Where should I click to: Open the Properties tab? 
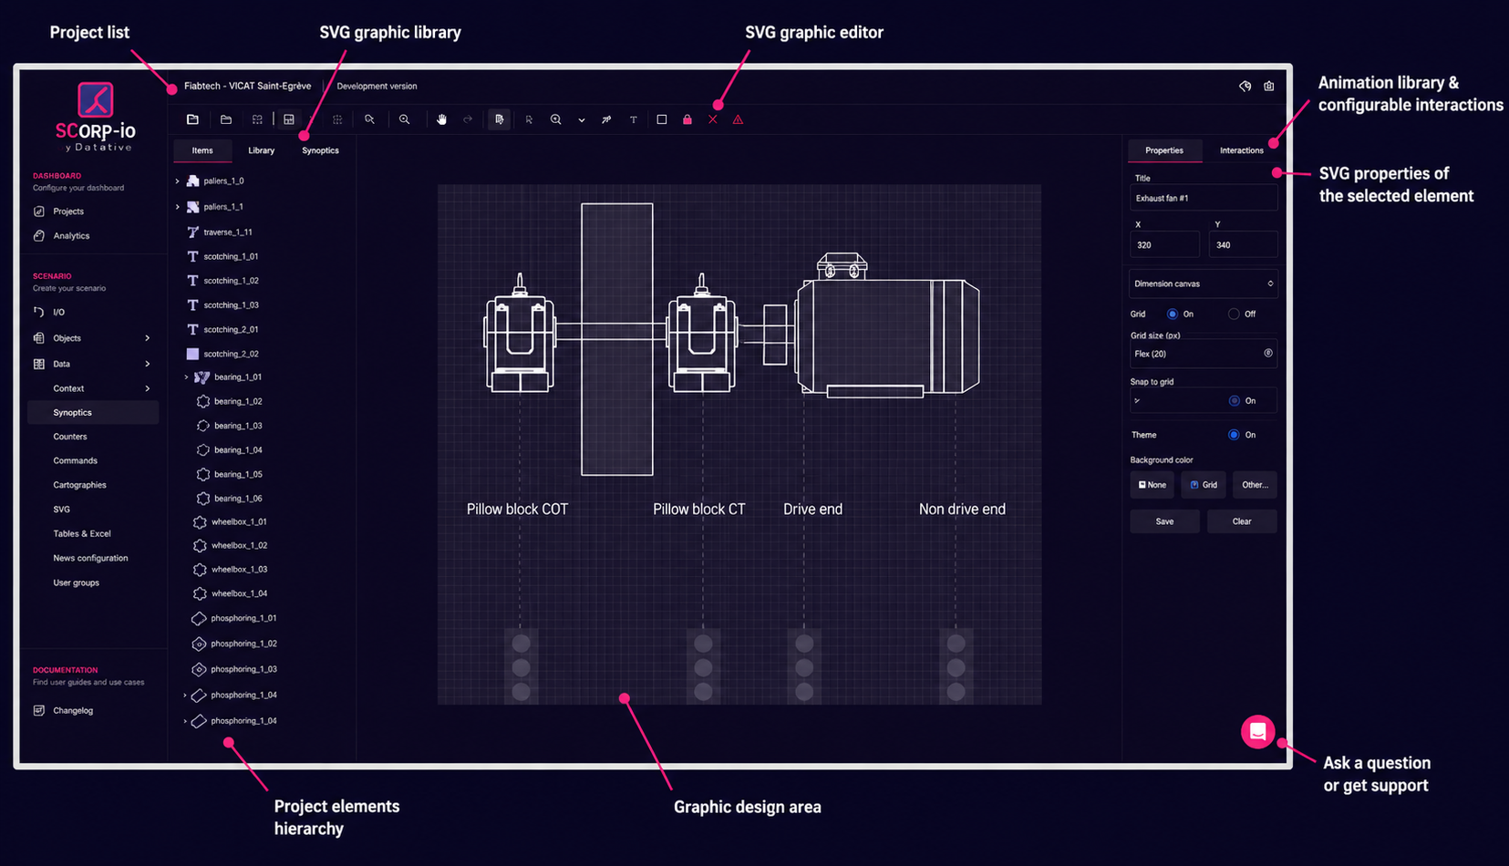1164,150
